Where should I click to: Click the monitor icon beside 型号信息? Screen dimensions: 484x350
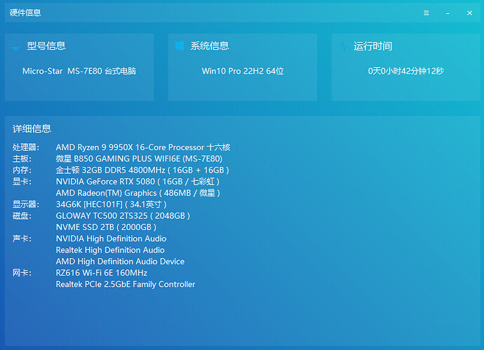click(15, 46)
